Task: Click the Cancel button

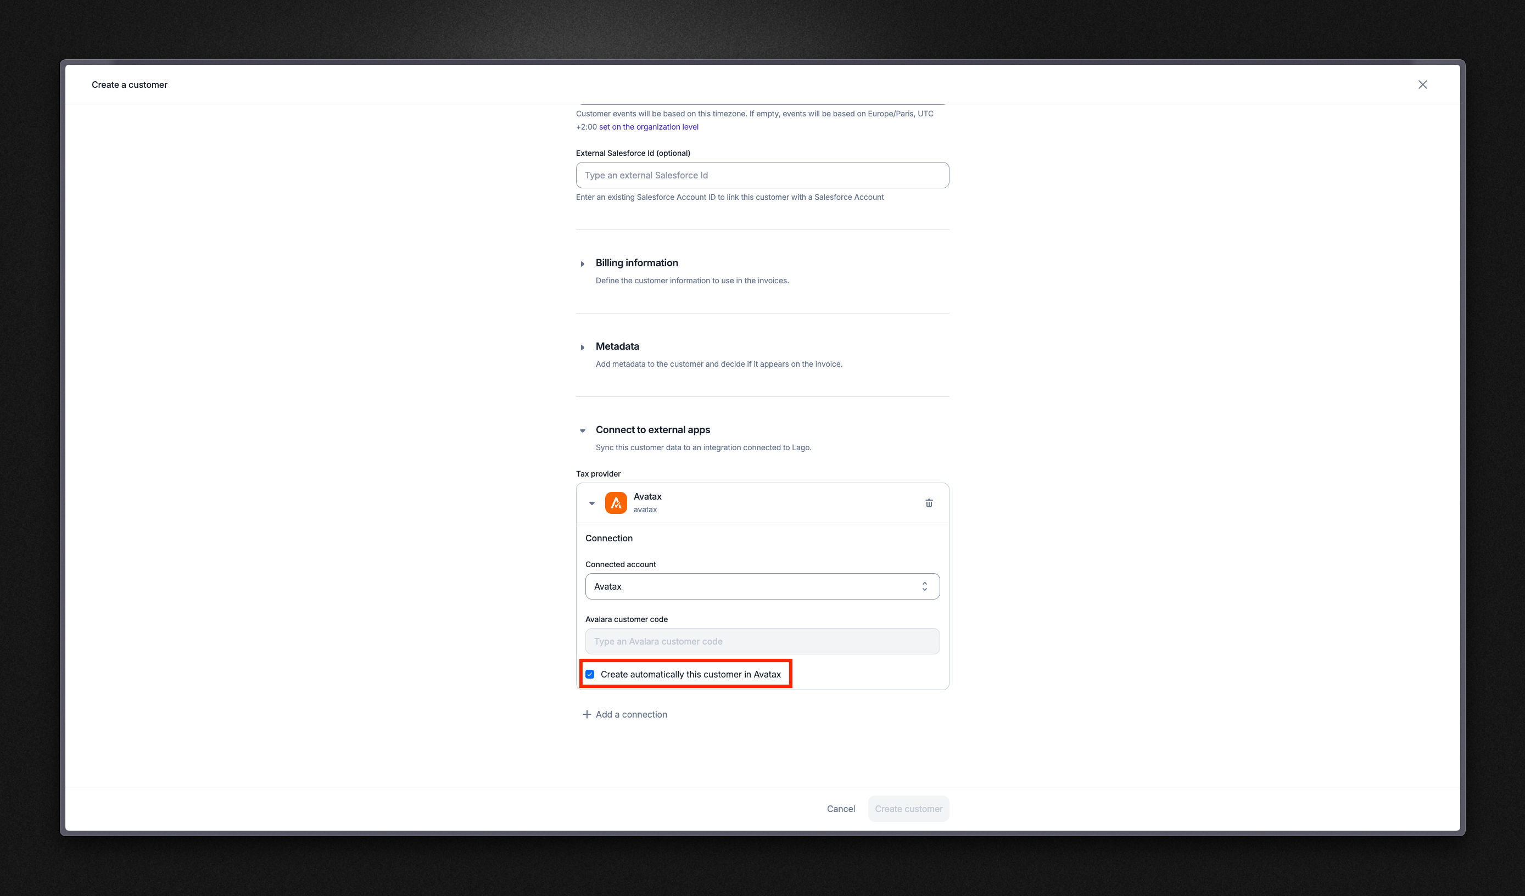Action: pos(841,809)
